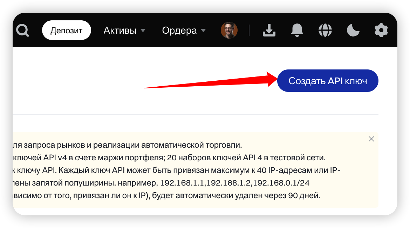Toggle dark mode with the moon icon
Image resolution: width=410 pixels, height=228 pixels.
point(353,31)
